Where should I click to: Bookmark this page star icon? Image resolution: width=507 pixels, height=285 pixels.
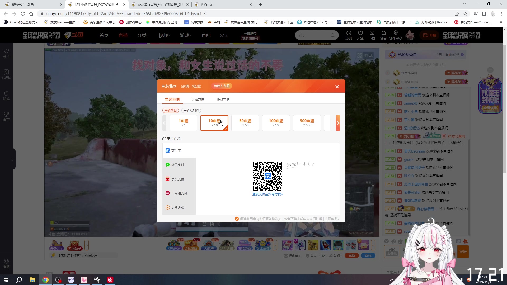point(465,14)
